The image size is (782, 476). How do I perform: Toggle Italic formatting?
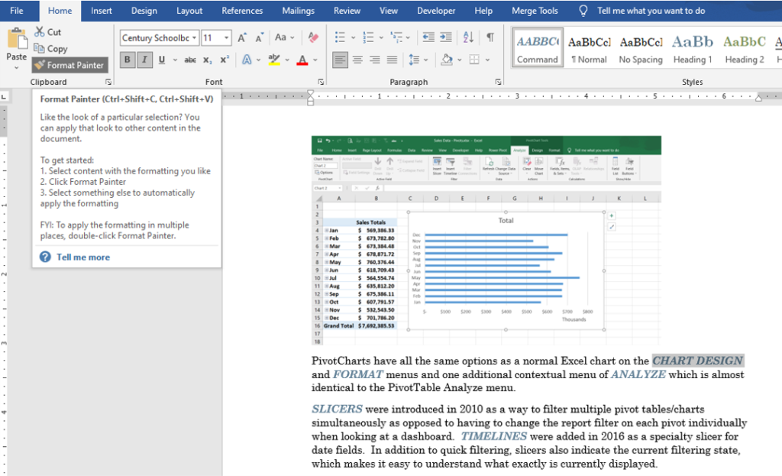click(x=144, y=60)
